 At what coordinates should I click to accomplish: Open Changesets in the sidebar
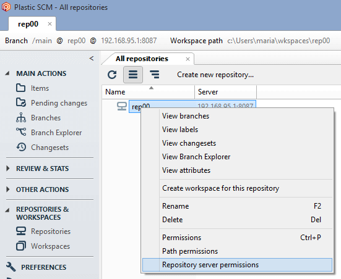click(50, 148)
